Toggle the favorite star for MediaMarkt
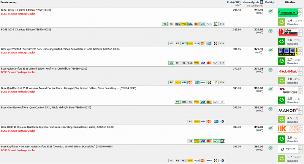 pos(300,69)
